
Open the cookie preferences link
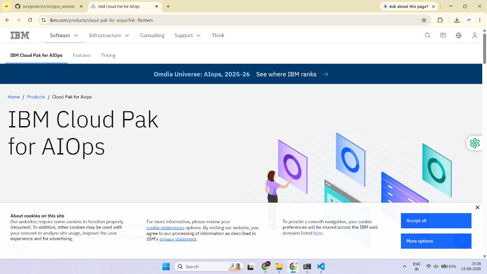[165, 227]
